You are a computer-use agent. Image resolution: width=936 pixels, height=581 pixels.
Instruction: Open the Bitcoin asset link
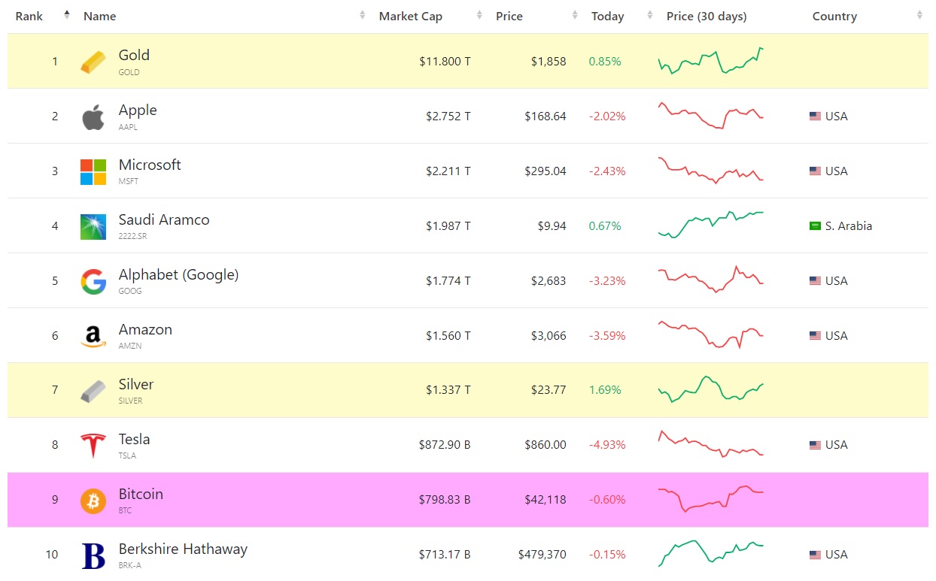click(x=141, y=494)
